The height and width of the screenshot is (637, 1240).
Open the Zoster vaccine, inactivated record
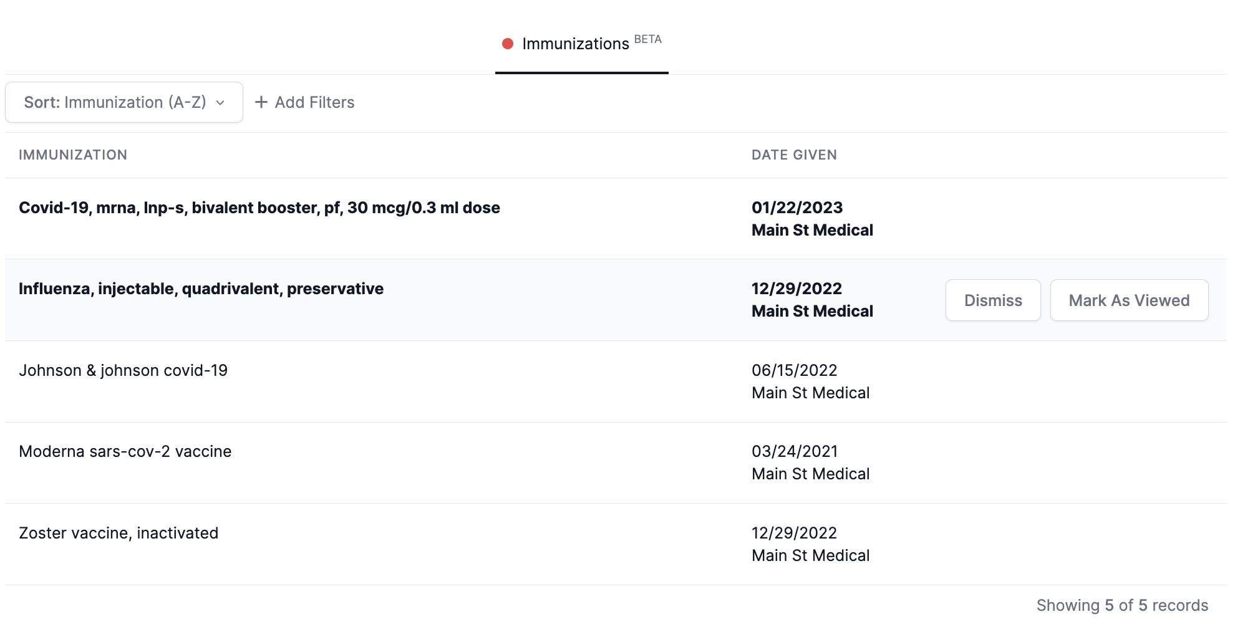click(x=119, y=533)
